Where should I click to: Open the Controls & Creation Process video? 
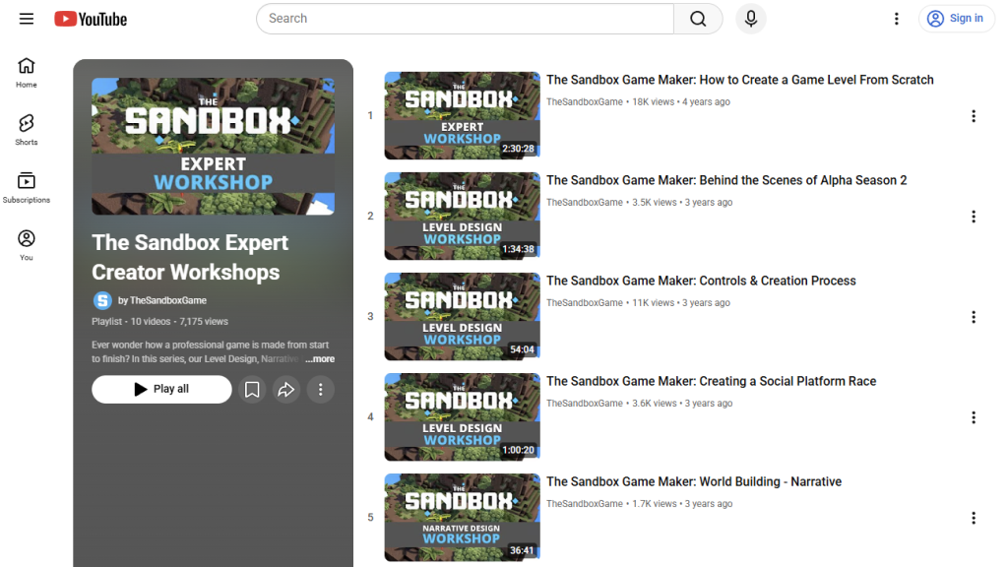pos(701,281)
